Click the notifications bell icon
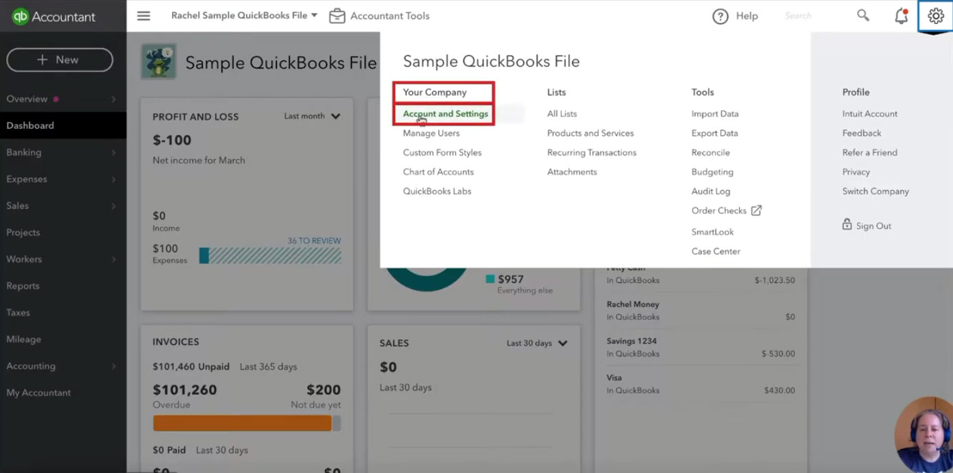Image resolution: width=953 pixels, height=473 pixels. click(902, 16)
